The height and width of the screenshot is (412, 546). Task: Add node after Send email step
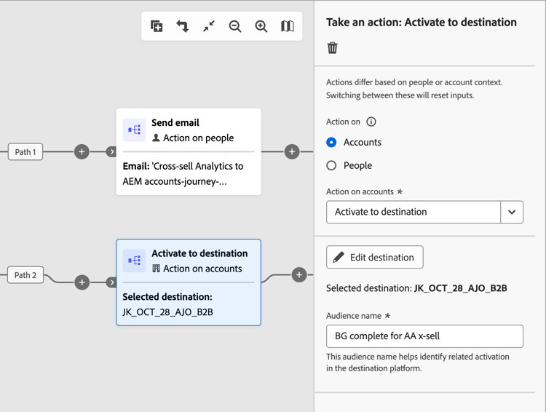point(292,152)
